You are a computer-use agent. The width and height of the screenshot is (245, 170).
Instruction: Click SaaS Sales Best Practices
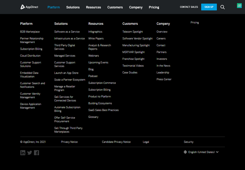tap(103, 110)
